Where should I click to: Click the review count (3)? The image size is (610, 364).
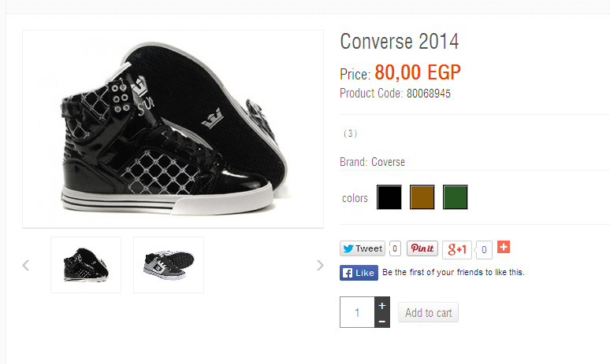[x=351, y=134]
